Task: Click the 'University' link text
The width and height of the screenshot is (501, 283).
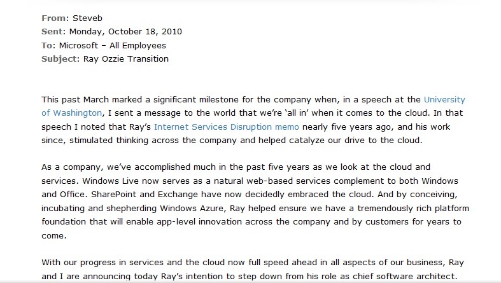Action: (x=444, y=100)
